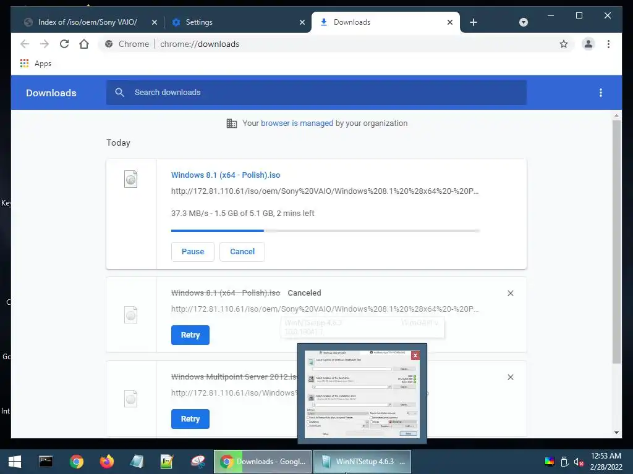Click the WinNTSetup preview thumbnail

coord(362,394)
